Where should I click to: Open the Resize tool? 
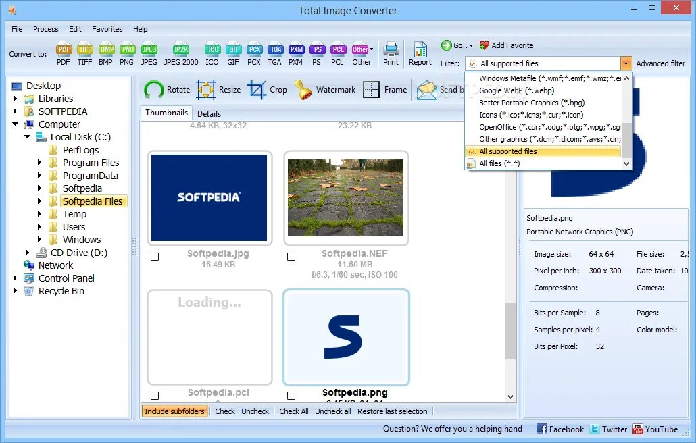click(x=218, y=90)
